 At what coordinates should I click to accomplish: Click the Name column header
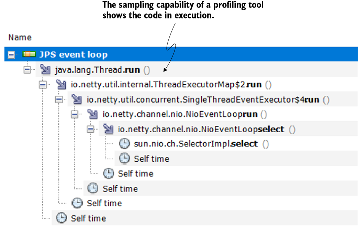(x=20, y=37)
